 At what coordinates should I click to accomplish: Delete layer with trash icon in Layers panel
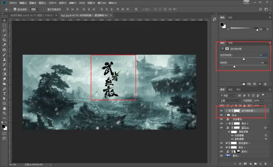(266, 164)
